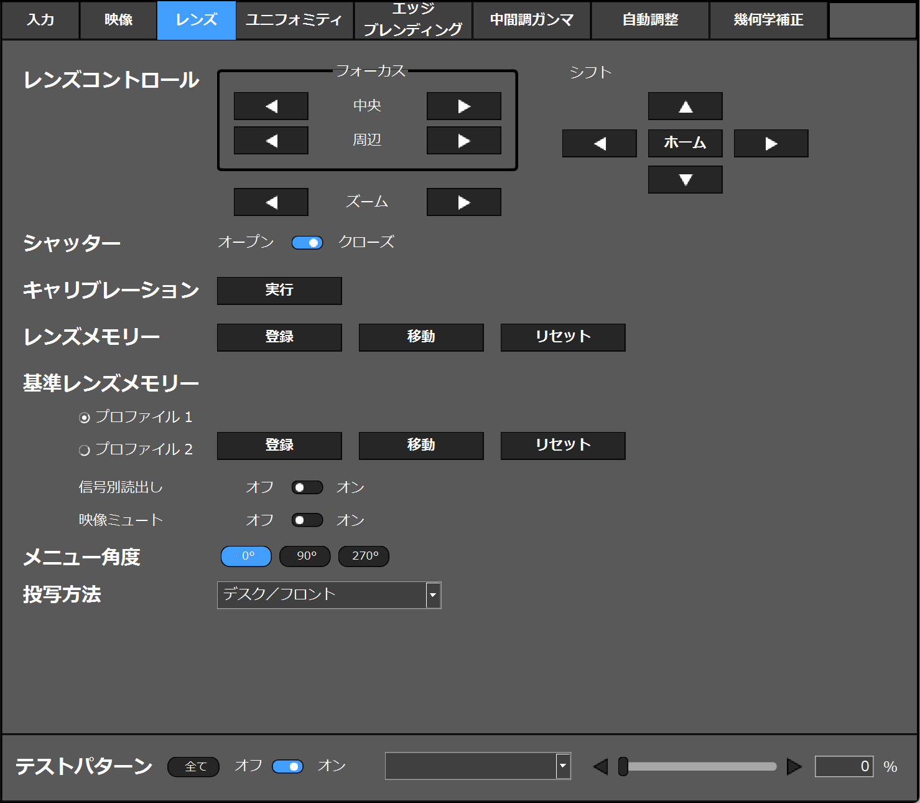Click the test pattern percentage input field
Screen dimensions: 920x803
(843, 766)
